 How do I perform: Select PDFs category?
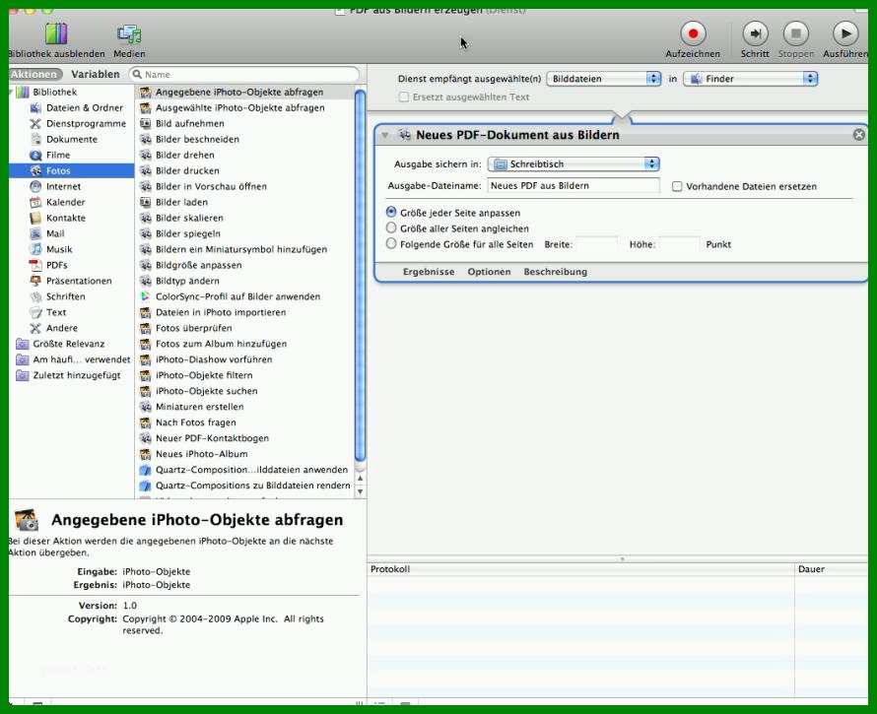pos(48,265)
